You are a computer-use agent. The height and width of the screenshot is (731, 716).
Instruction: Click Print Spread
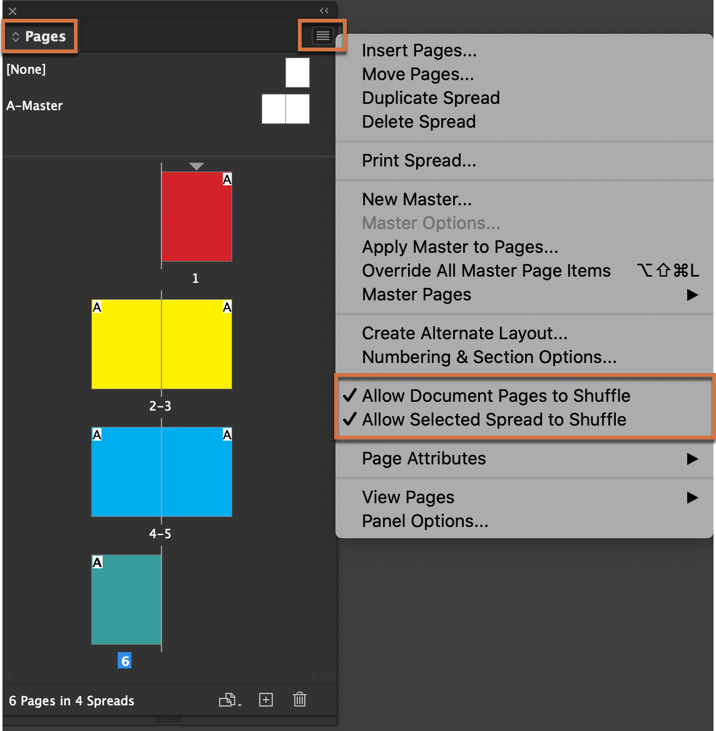click(x=418, y=161)
